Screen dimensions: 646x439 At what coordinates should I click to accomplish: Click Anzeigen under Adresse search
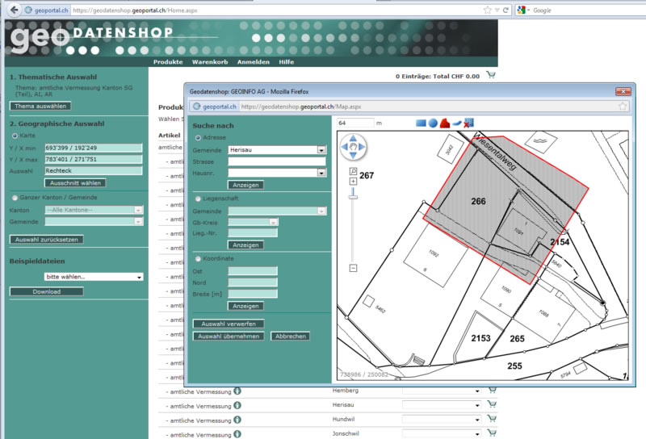pyautogui.click(x=245, y=185)
